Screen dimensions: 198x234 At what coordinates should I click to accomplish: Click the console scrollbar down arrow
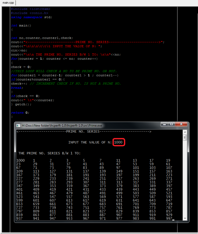185,218
